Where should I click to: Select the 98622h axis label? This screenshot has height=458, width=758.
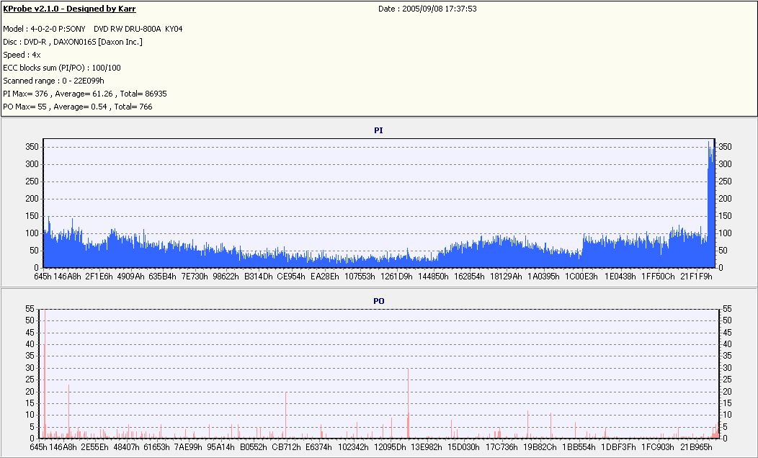[226, 277]
